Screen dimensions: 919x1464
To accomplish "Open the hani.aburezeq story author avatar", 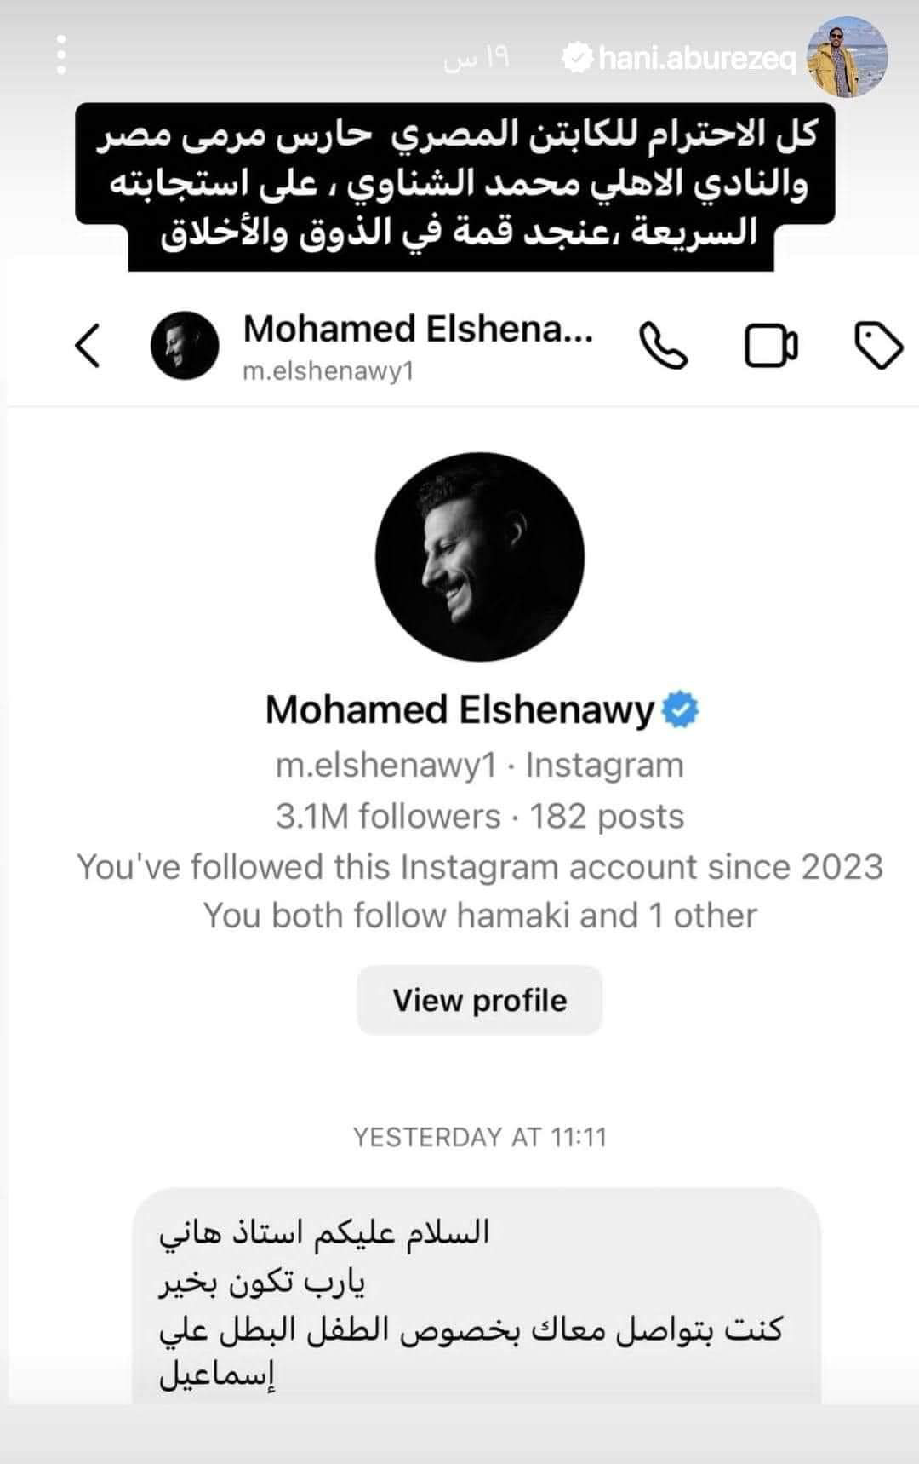I will coord(846,58).
